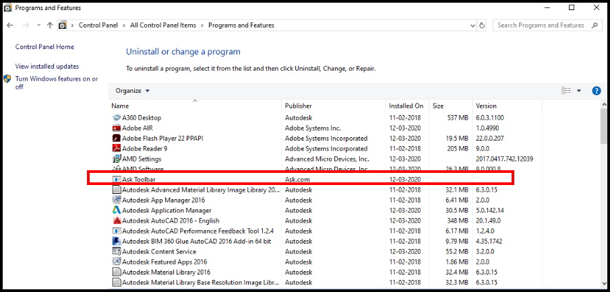Click the shield icon beside Turn Windows features
Screen dimensions: 610x292
point(7,79)
